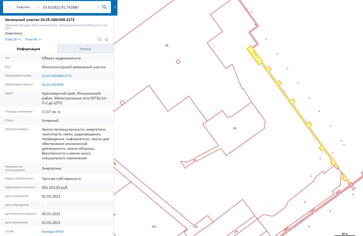Screen dimensions: 363x236
Task: Click Объект недвижимости type value
Action: (61, 58)
